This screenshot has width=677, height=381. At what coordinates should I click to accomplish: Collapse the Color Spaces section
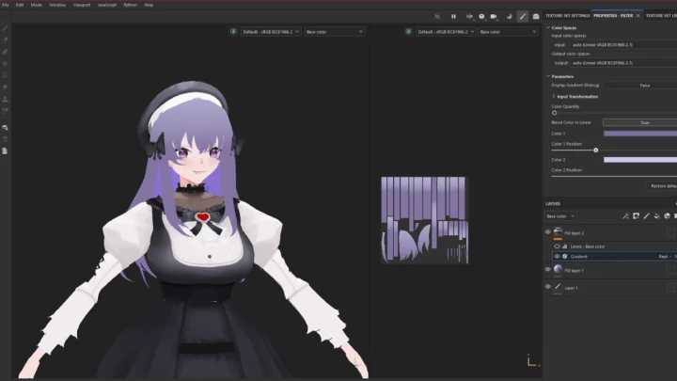[548, 27]
